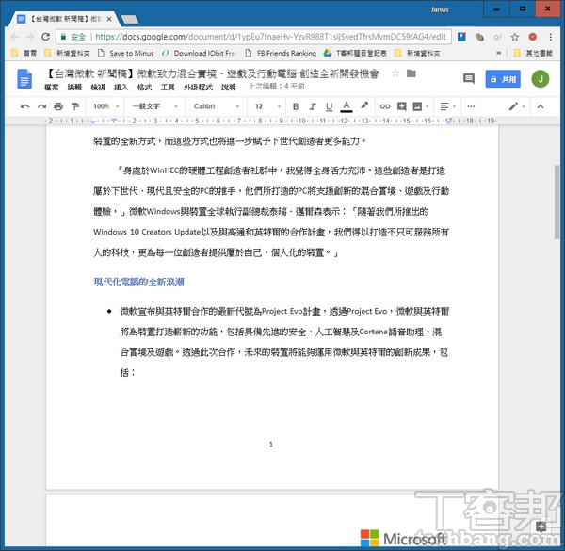Open the font size 12 dropdown
Viewport: 565px width, 551px height.
point(267,106)
